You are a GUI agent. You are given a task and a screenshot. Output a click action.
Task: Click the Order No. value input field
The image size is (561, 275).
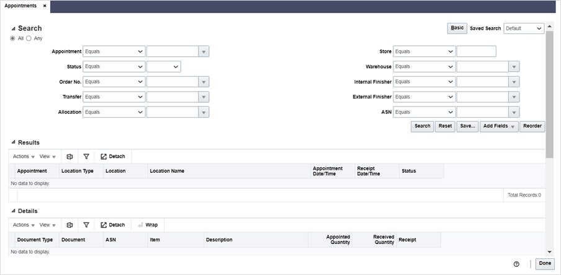pyautogui.click(x=173, y=82)
